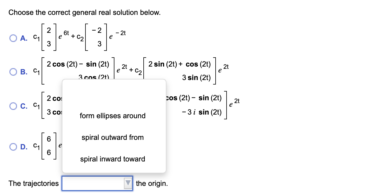This screenshot has height=196, width=375.
Task: Select answer choice C radio button
Action: click(13, 106)
